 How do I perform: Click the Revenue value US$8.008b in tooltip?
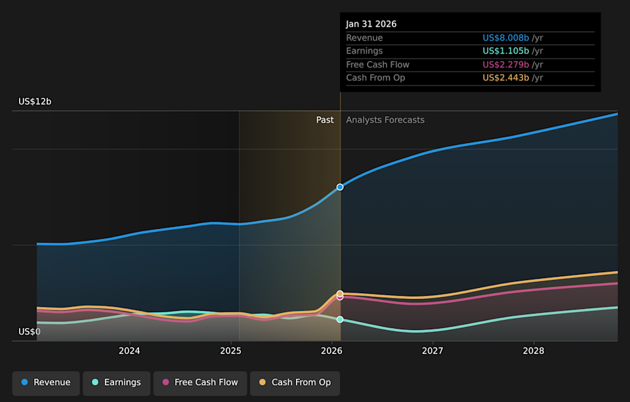coord(505,37)
